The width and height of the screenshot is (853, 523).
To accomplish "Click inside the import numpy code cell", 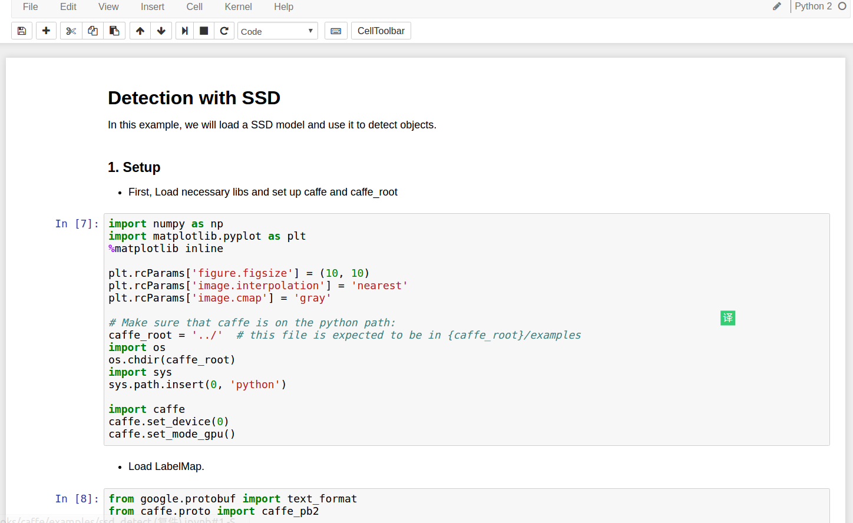I will point(467,329).
